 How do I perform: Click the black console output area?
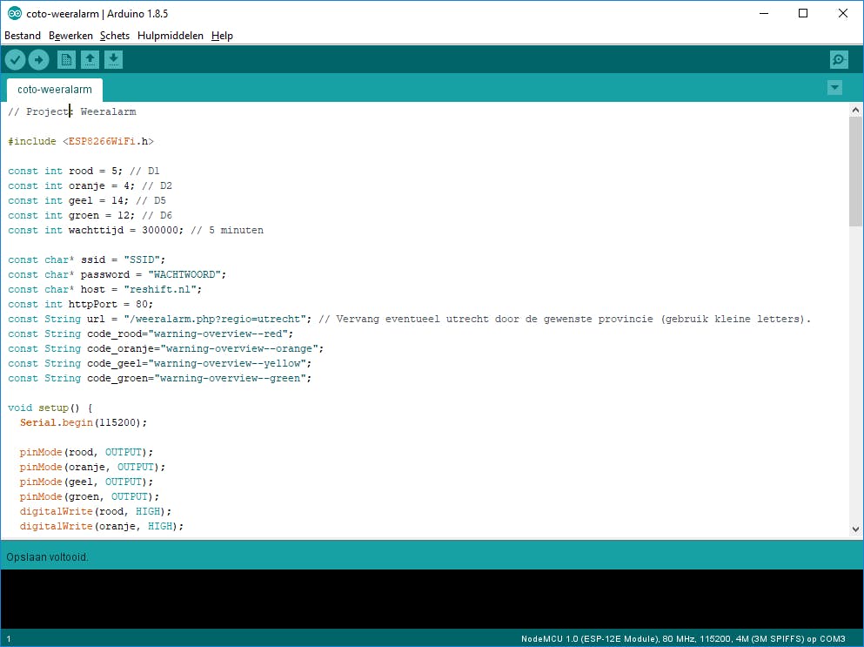(x=432, y=599)
